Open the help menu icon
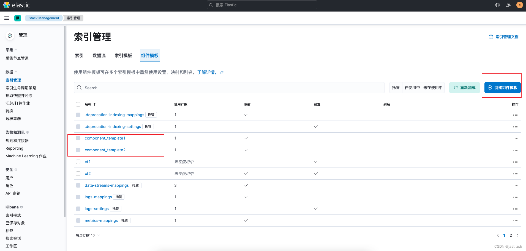 tap(498, 5)
